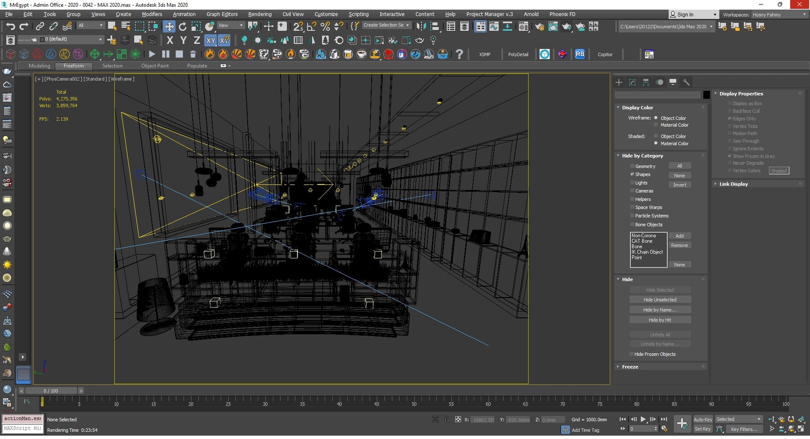This screenshot has height=439, width=810.
Task: Enable the Lights hide category checkbox
Action: pos(632,183)
